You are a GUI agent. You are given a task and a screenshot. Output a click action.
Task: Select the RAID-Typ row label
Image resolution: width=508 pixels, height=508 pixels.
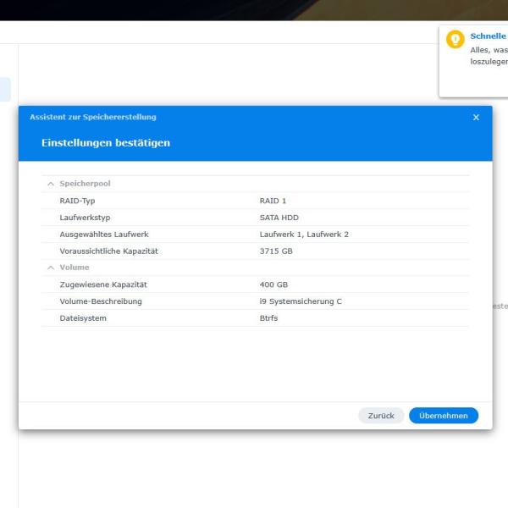[x=77, y=201]
